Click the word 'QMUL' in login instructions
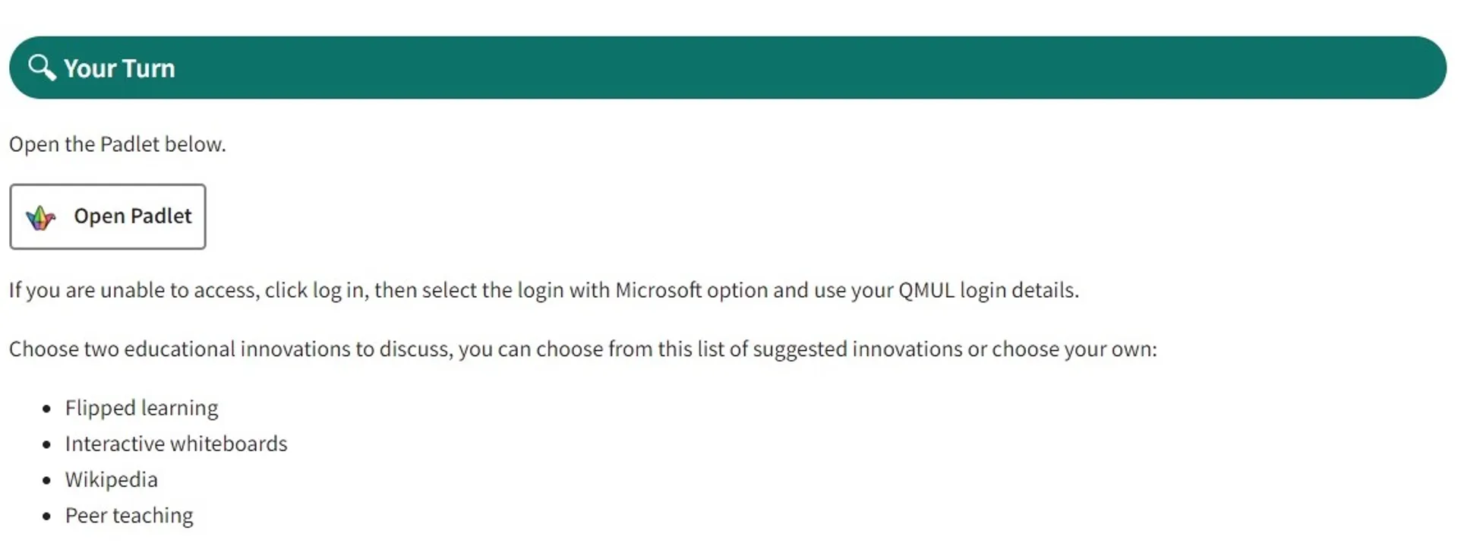Viewport: 1458px width, 543px height. click(x=926, y=290)
